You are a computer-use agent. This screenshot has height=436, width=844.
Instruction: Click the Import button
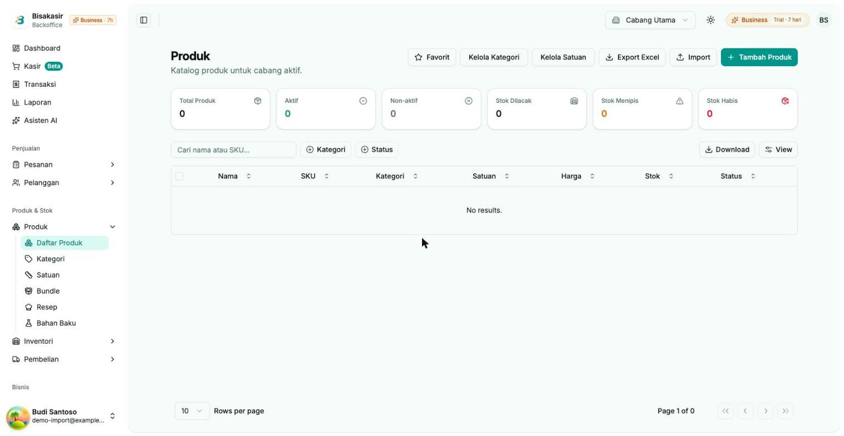(693, 57)
